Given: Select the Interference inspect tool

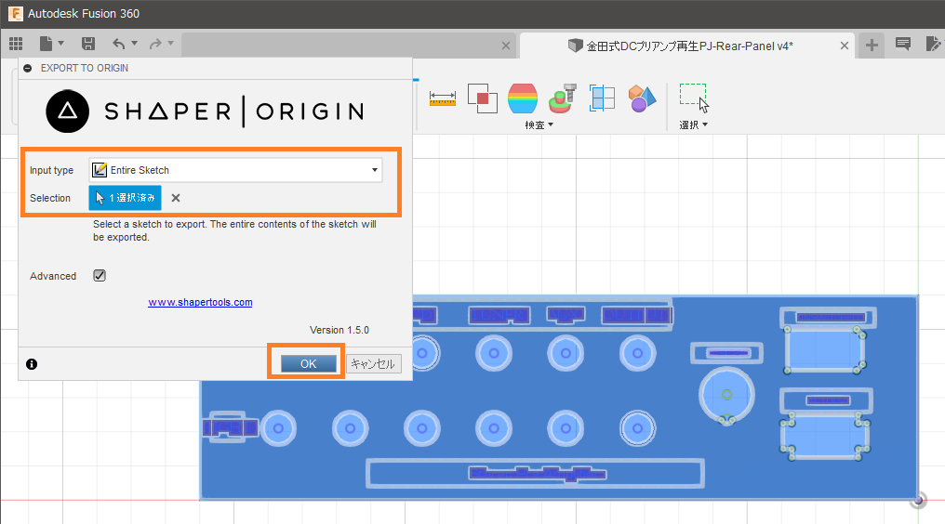Looking at the screenshot, I should [x=483, y=98].
